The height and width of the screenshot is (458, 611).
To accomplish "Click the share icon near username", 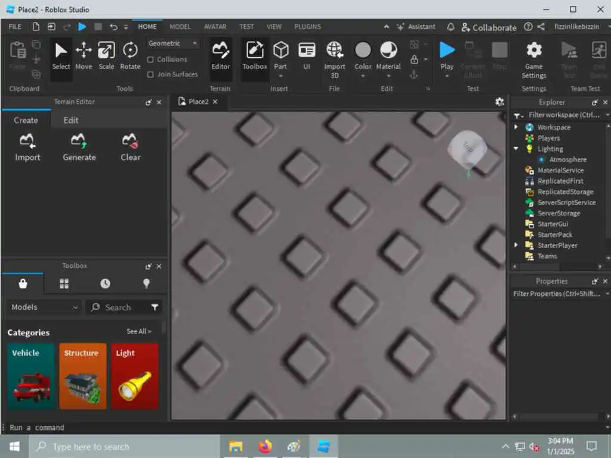I will (541, 27).
